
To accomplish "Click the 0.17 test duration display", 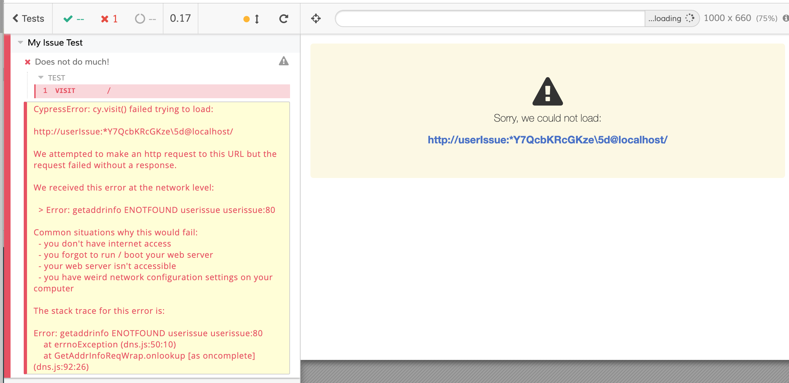I will 180,18.
